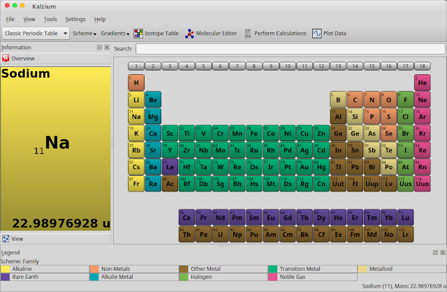Viewport: 447px width, 292px height.
Task: Click the Non-Metals legend color swatch
Action: point(94,269)
